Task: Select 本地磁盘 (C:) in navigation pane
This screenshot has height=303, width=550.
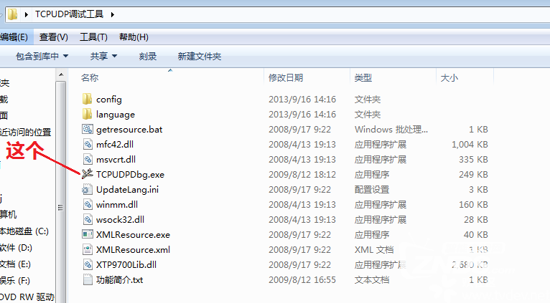Action: [x=24, y=231]
